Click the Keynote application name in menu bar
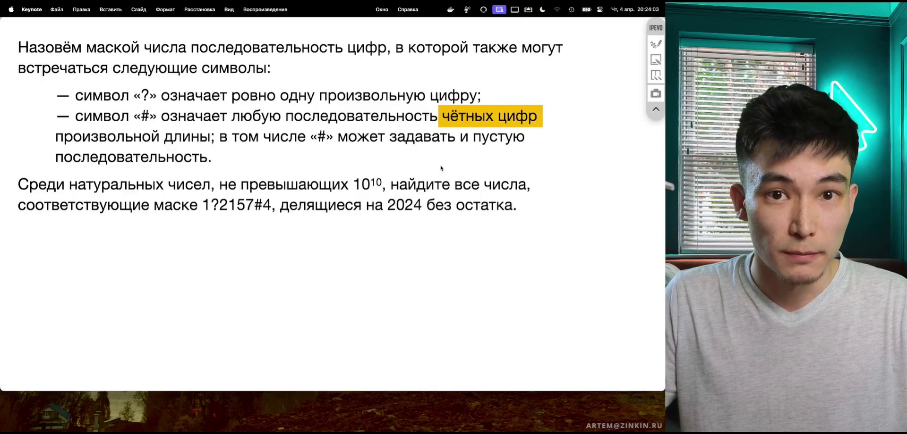The width and height of the screenshot is (907, 434). (x=31, y=9)
